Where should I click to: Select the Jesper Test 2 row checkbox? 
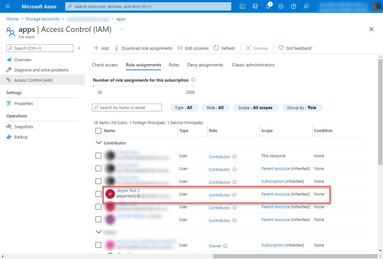tap(98, 194)
